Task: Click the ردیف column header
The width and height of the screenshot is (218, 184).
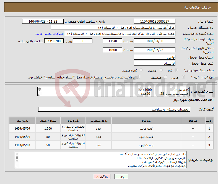Action: coord(209,121)
